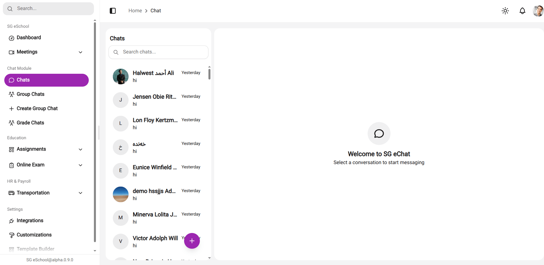This screenshot has height=265, width=544.
Task: Click the Online Exam clipboard icon
Action: click(11, 165)
